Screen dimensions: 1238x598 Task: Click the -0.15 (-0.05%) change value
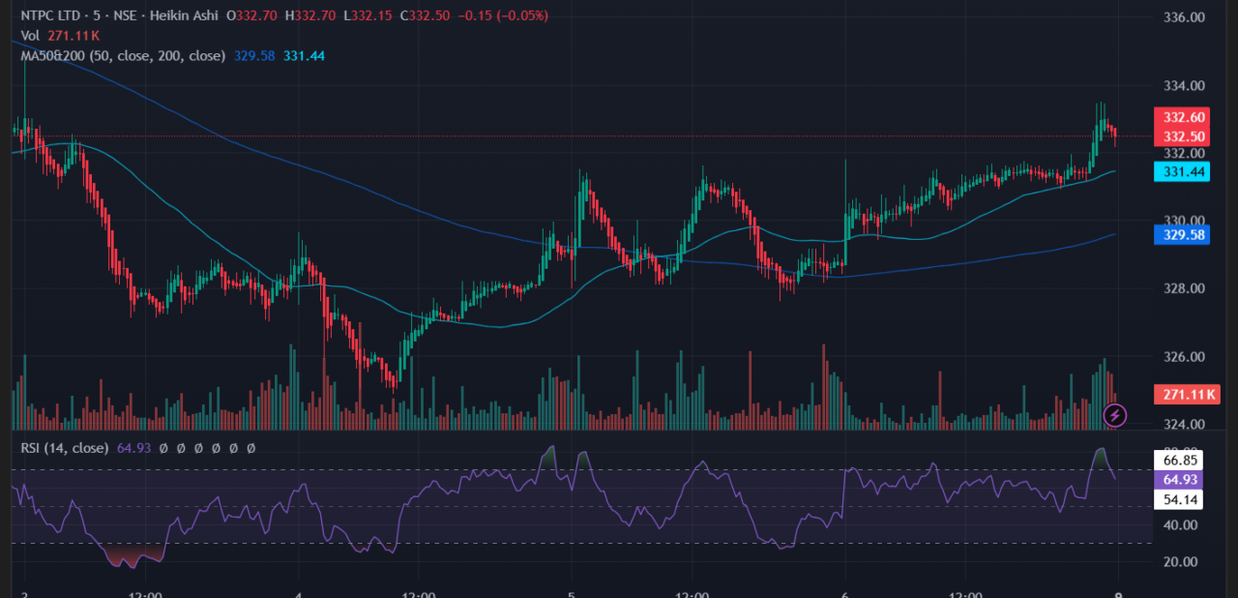click(507, 15)
